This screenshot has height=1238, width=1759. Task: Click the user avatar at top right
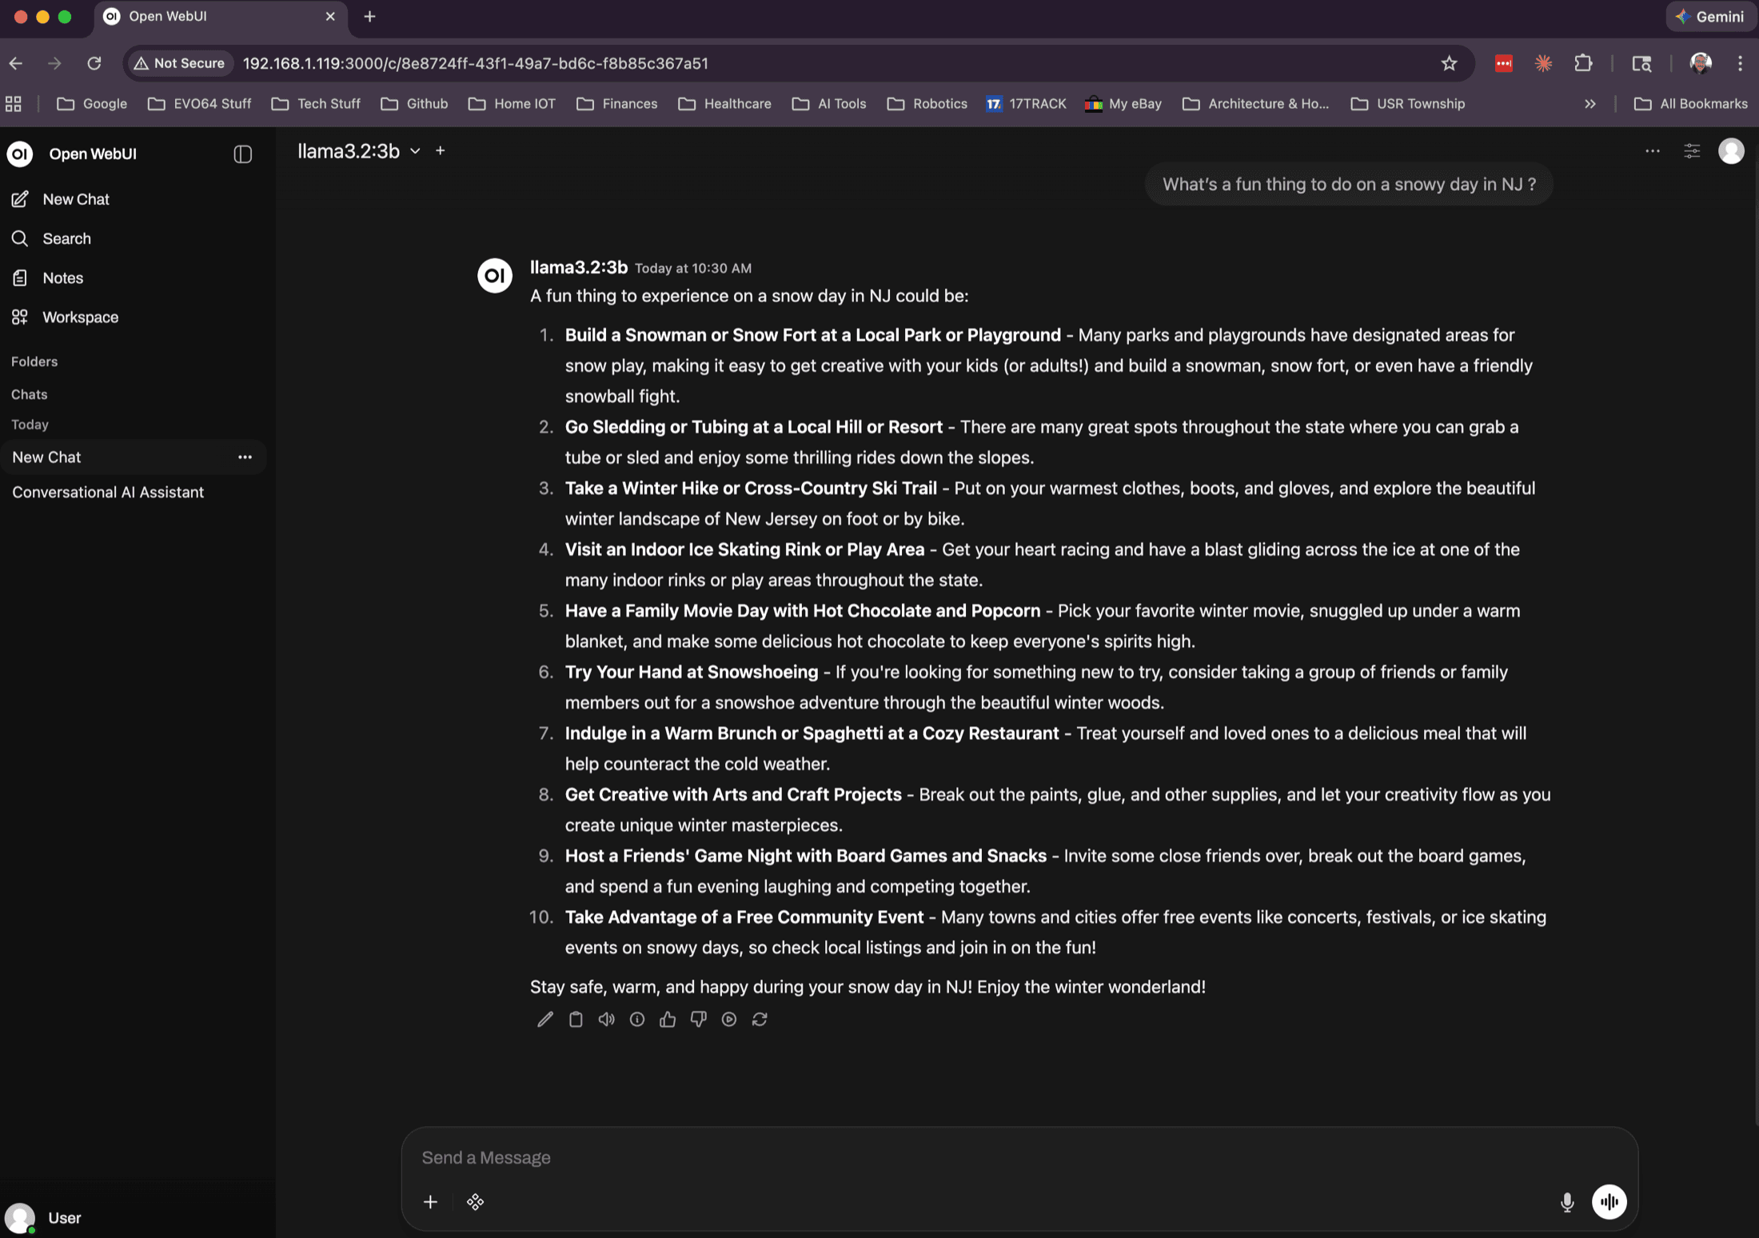[1731, 150]
